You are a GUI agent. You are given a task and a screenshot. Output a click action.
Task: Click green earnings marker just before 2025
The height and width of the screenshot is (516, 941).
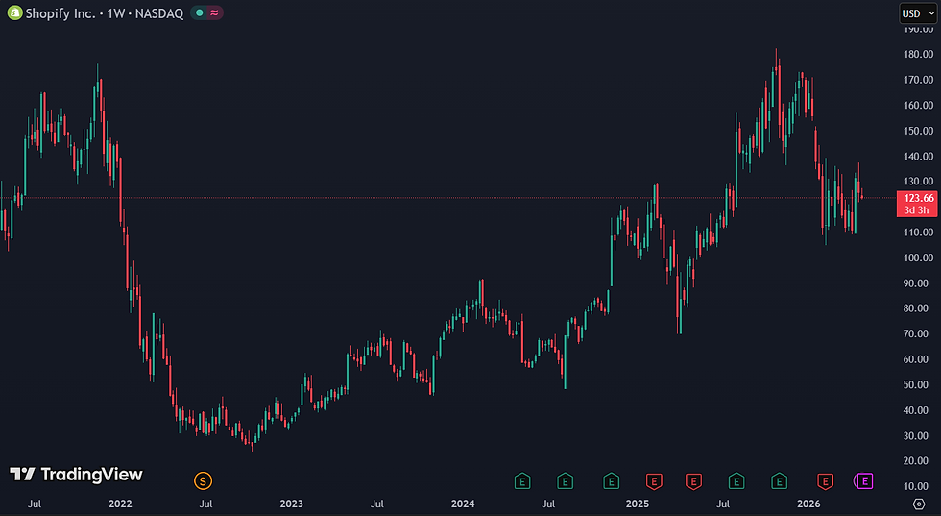(611, 481)
